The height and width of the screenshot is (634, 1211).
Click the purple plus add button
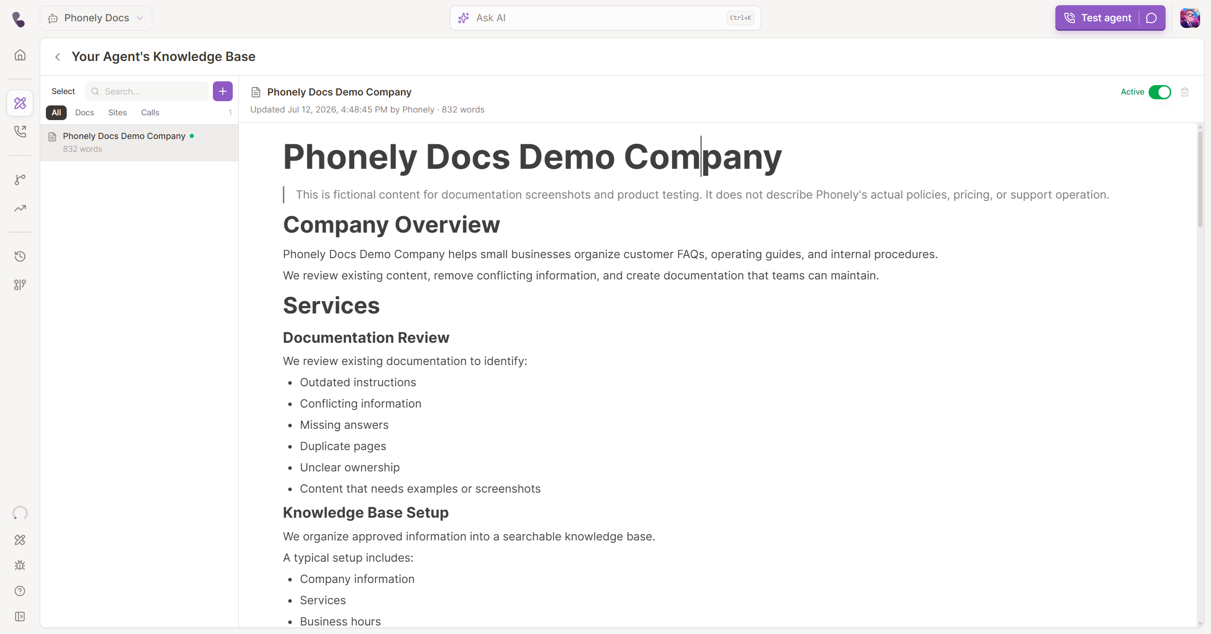tap(223, 91)
